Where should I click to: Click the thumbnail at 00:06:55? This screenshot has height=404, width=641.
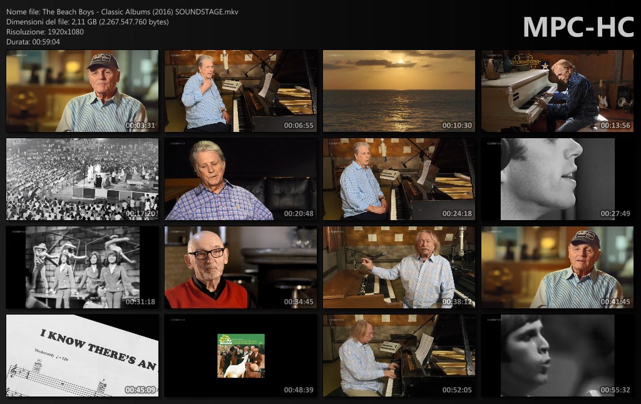click(240, 91)
